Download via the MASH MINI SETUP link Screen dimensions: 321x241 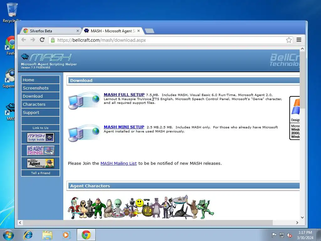click(124, 127)
